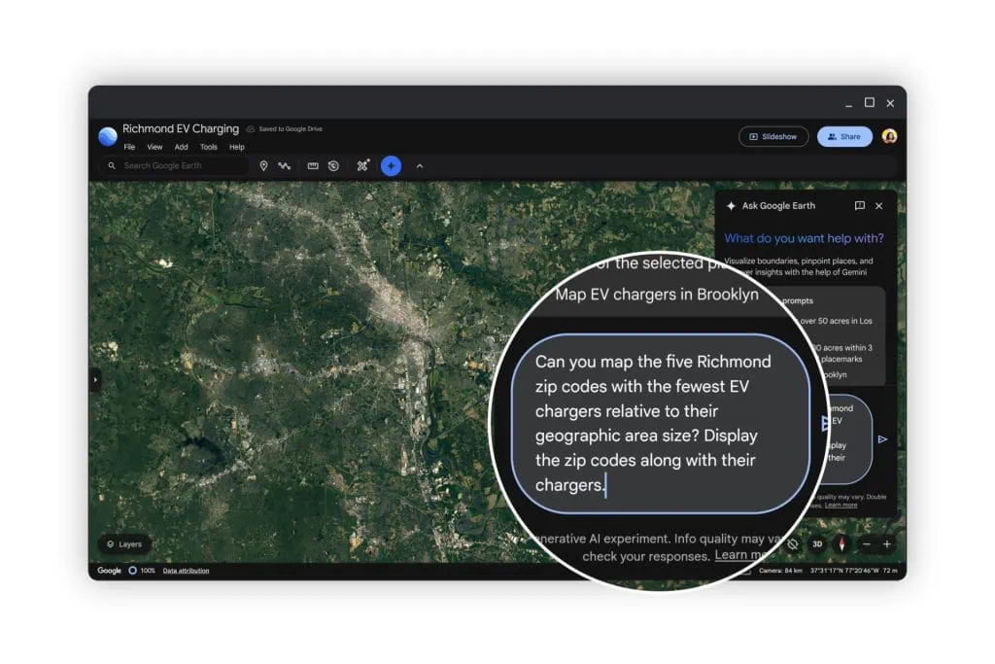The height and width of the screenshot is (664, 995).
Task: Expand the left sidebar arrow
Action: 94,380
